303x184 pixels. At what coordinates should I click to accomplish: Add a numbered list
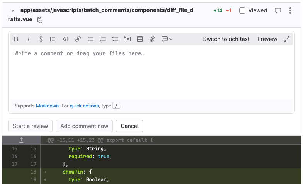coord(103,39)
